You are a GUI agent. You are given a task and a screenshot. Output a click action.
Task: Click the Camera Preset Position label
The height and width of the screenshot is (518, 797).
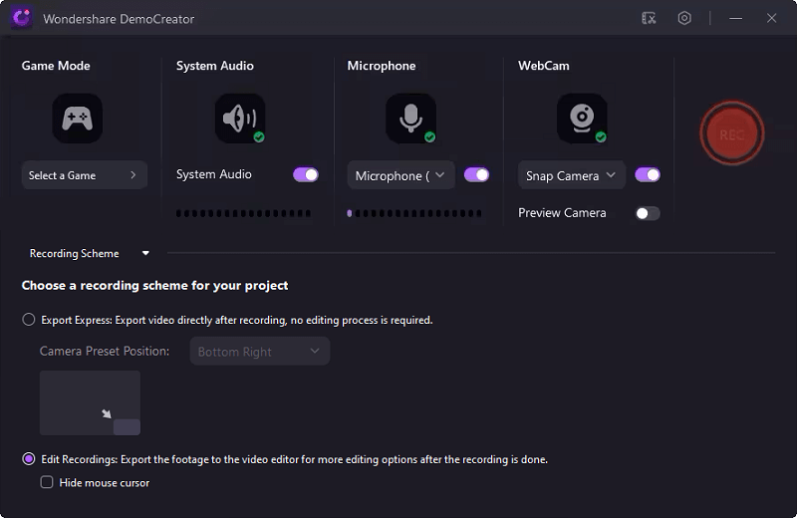[x=105, y=352]
